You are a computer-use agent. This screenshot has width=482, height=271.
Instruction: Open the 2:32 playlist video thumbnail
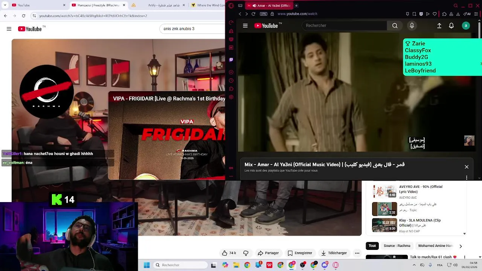pyautogui.click(x=384, y=209)
